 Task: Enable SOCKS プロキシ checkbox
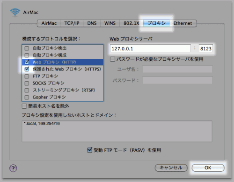27,83
